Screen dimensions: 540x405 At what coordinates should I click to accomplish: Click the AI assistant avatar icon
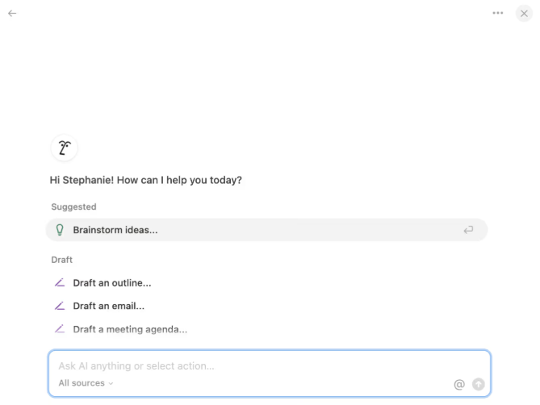[x=64, y=148]
